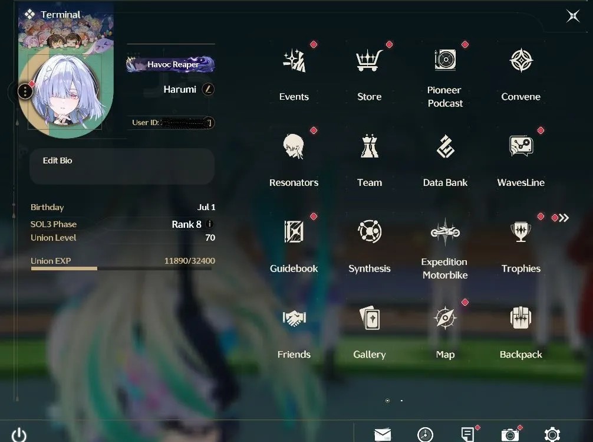The height and width of the screenshot is (442, 593).
Task: Click the three-dot menu beside avatar
Action: point(25,91)
